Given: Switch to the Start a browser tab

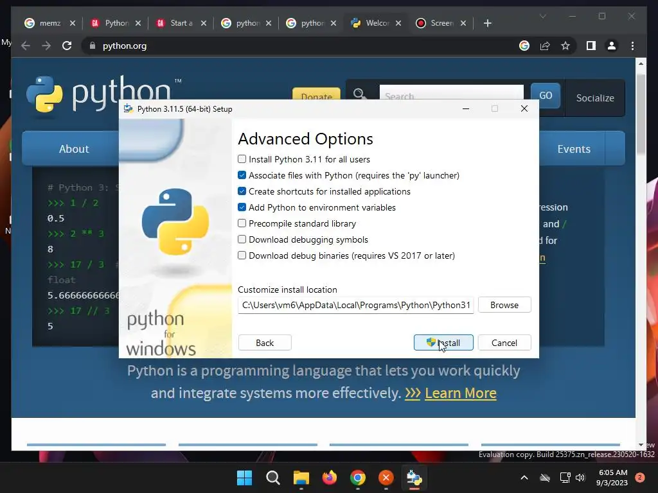Looking at the screenshot, I should tap(181, 23).
